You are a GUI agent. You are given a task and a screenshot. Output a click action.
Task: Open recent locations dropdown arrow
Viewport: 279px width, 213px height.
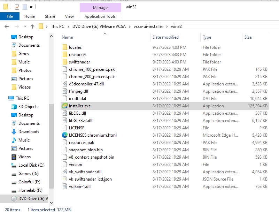click(x=25, y=26)
